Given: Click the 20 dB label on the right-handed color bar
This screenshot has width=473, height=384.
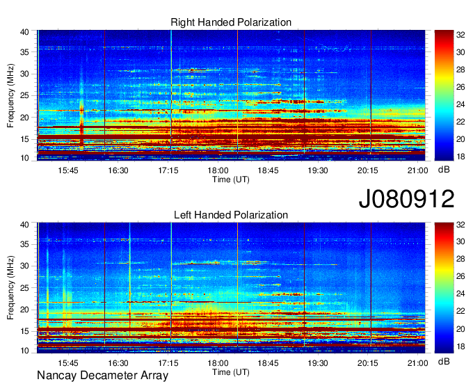Looking at the screenshot, I should pos(460,139).
